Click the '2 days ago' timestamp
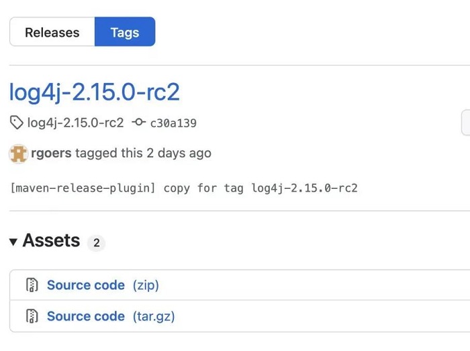This screenshot has height=351, width=470. point(179,153)
